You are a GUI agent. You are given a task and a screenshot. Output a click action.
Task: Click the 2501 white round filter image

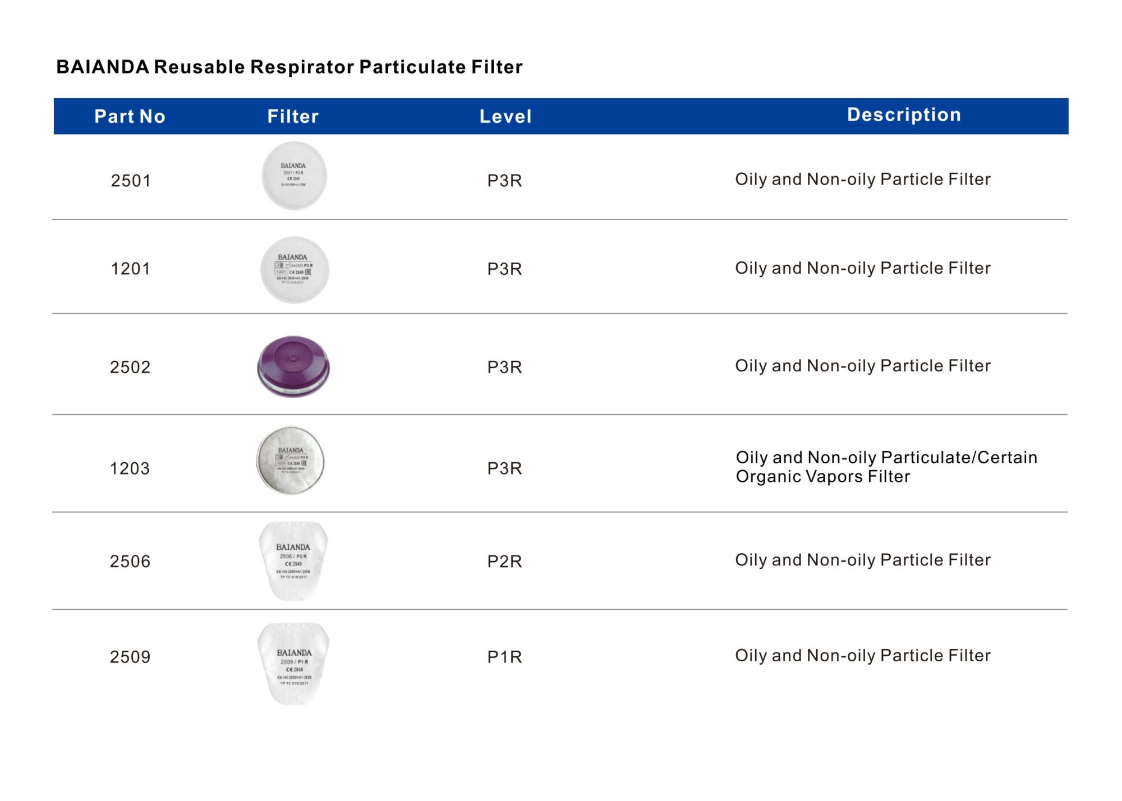(x=294, y=176)
